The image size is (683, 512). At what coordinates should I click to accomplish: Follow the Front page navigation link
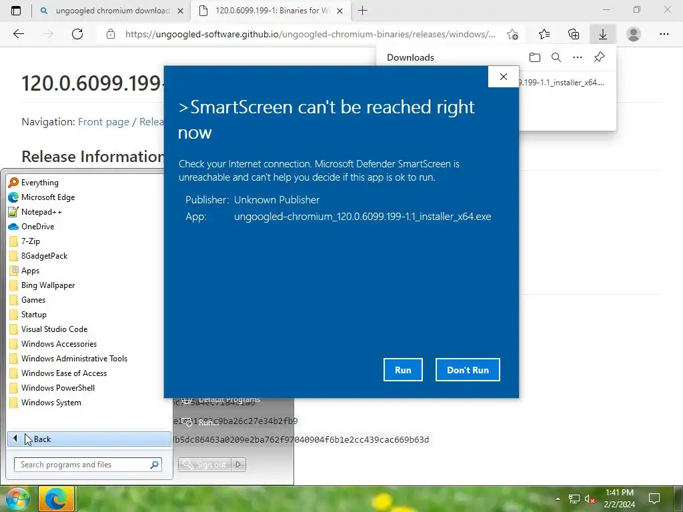pos(103,121)
